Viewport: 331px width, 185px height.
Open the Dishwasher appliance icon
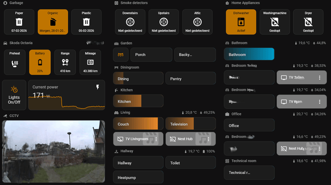(241, 22)
